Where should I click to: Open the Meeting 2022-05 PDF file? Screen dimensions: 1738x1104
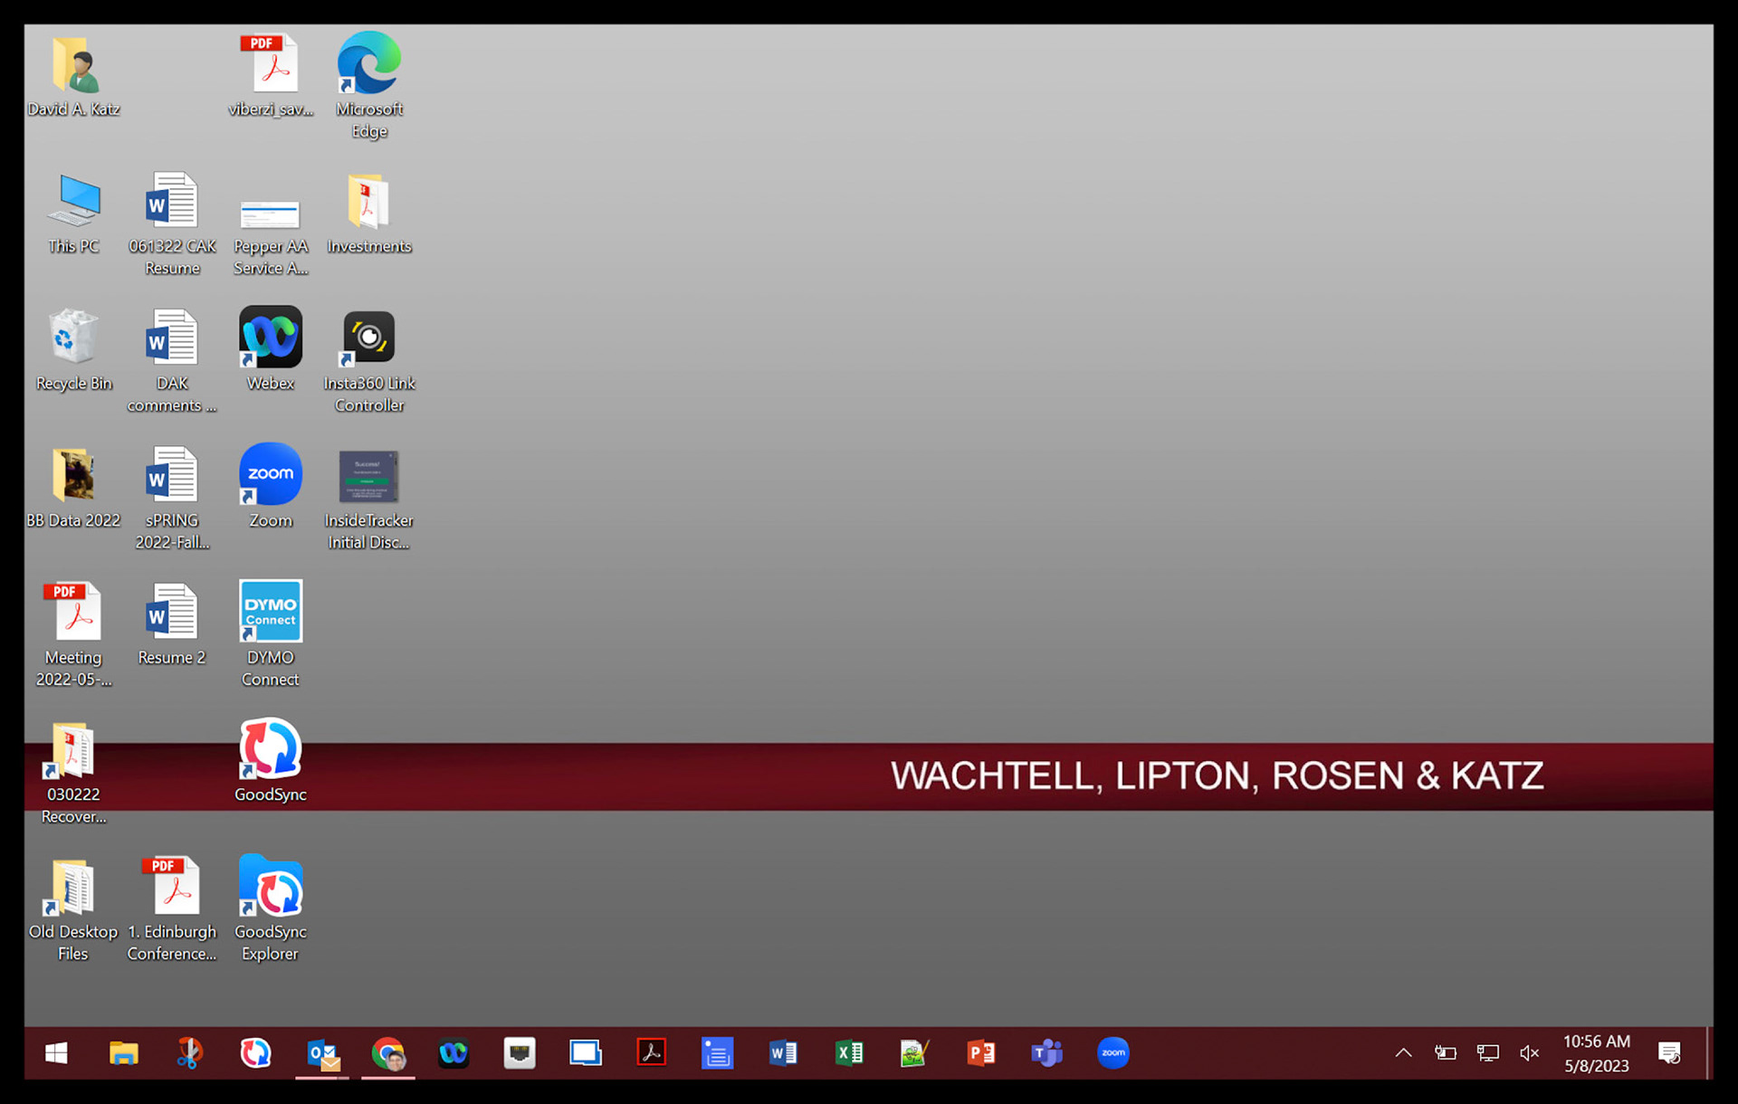(73, 635)
